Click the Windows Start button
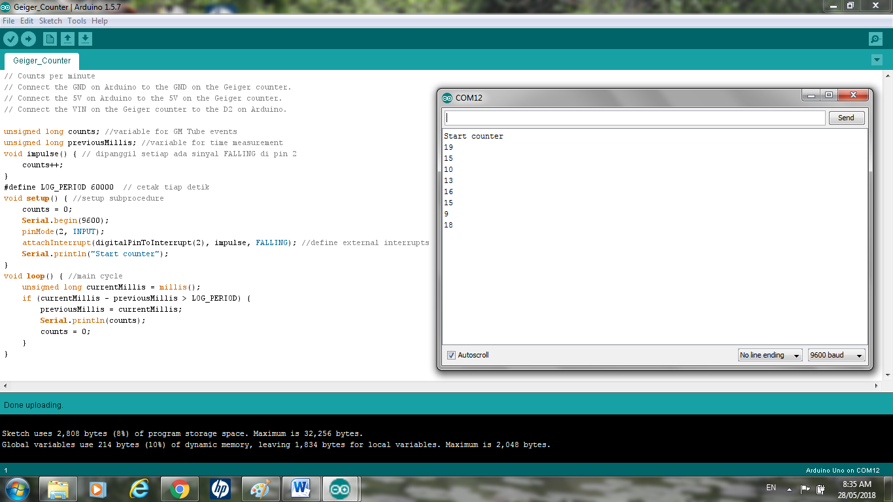Viewport: 893px width, 502px height. click(17, 488)
